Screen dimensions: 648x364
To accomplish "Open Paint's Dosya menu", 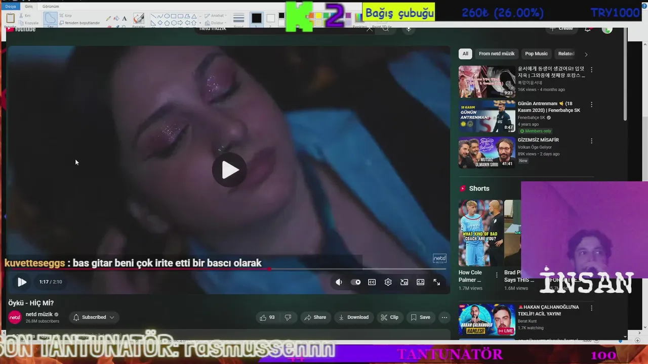I will [10, 7].
